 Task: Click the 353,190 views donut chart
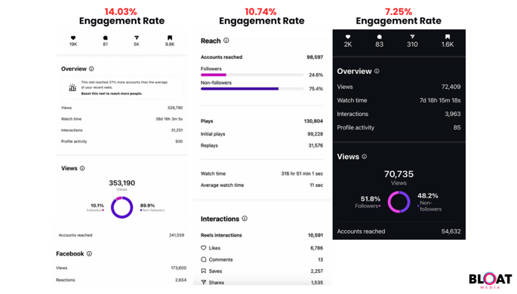[122, 207]
